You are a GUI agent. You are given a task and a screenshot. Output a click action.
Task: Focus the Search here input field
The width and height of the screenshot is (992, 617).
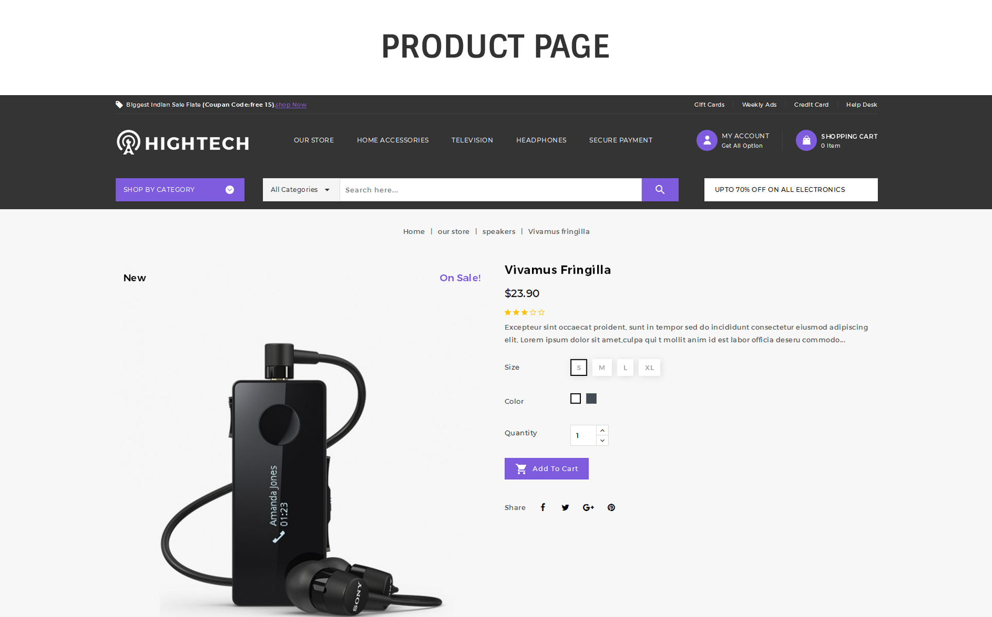(491, 190)
